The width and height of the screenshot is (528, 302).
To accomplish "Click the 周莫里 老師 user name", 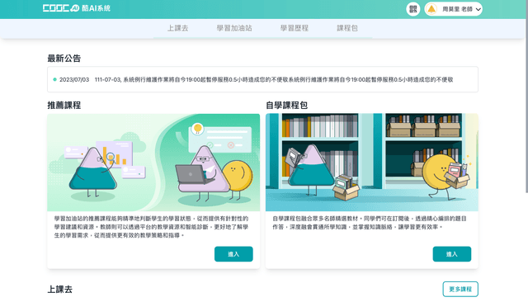I will (457, 9).
